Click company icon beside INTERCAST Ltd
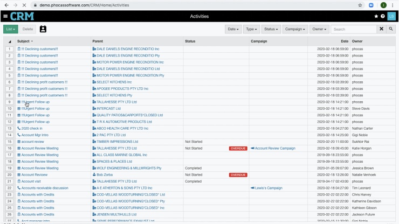This screenshot has height=224, width=399. pyautogui.click(x=94, y=109)
